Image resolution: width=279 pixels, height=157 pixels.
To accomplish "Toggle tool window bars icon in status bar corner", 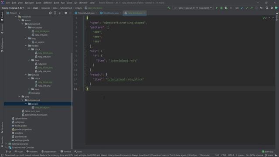I will (x=2, y=155).
